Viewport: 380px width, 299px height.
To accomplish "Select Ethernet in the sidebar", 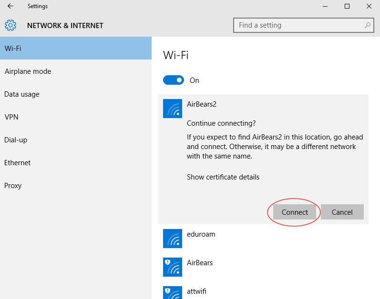I will point(76,163).
